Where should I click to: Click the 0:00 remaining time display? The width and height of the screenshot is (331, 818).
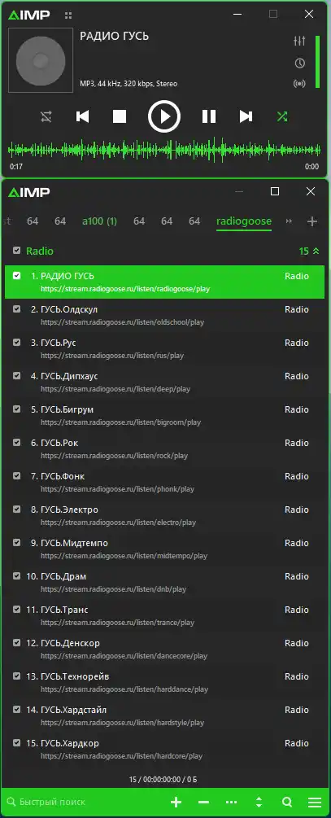(311, 167)
